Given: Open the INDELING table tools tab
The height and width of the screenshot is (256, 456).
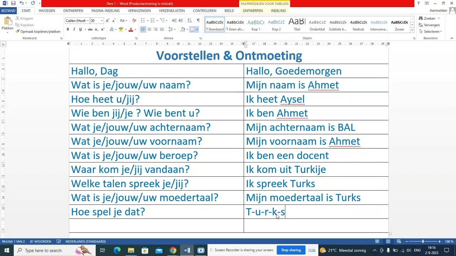Looking at the screenshot, I should (x=278, y=11).
